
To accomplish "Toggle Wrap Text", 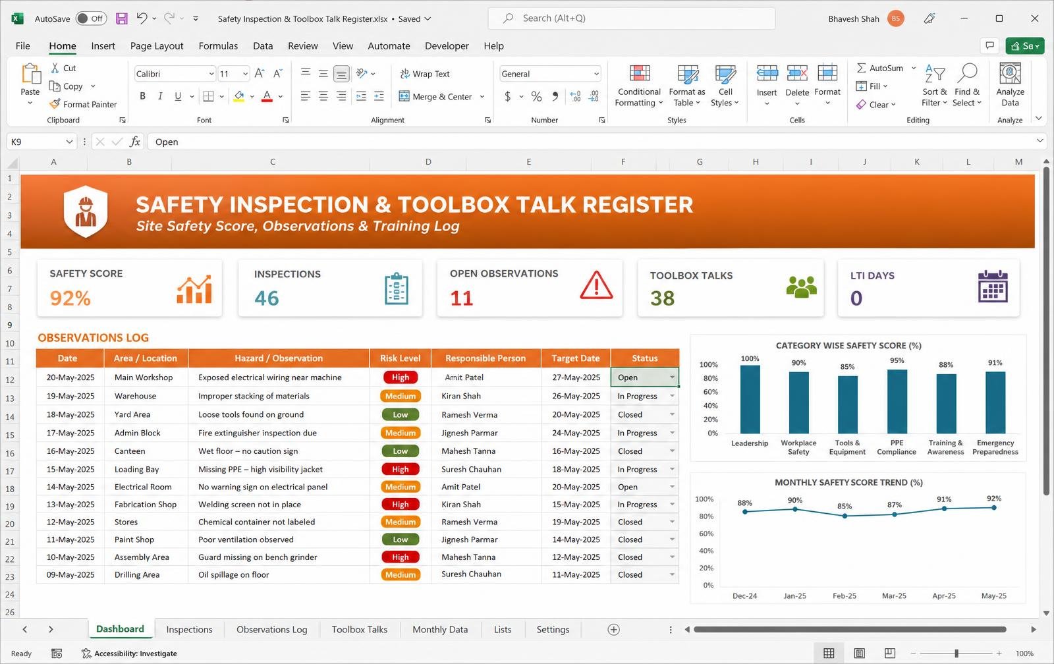I will (425, 74).
